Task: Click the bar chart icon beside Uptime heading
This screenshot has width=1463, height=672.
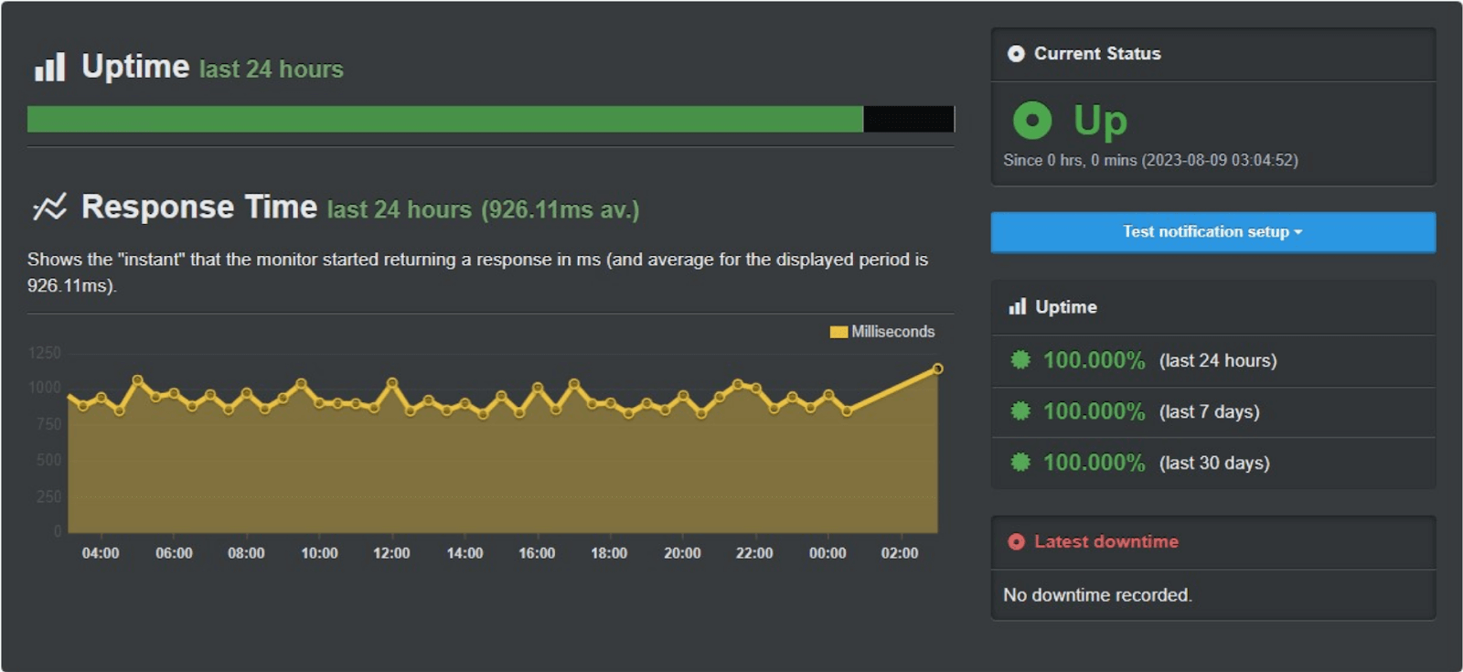Action: click(x=49, y=67)
